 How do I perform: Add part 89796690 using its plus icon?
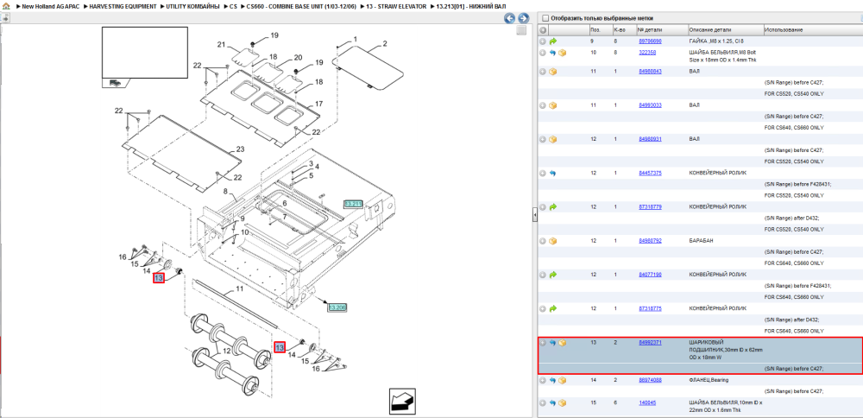click(x=543, y=41)
